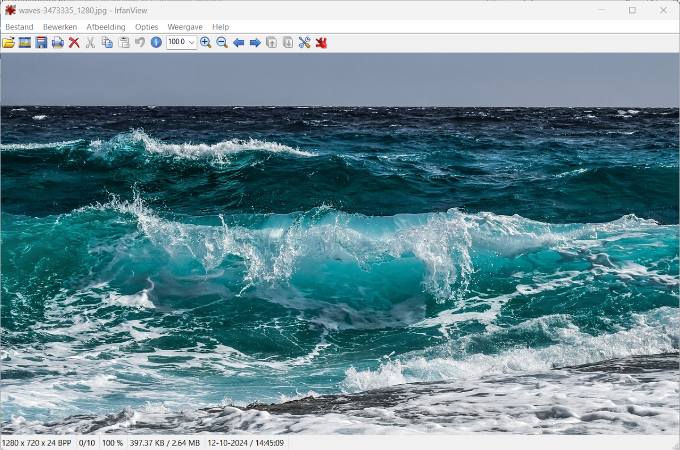Image resolution: width=680 pixels, height=450 pixels.
Task: Open the Opties menu
Action: [146, 27]
